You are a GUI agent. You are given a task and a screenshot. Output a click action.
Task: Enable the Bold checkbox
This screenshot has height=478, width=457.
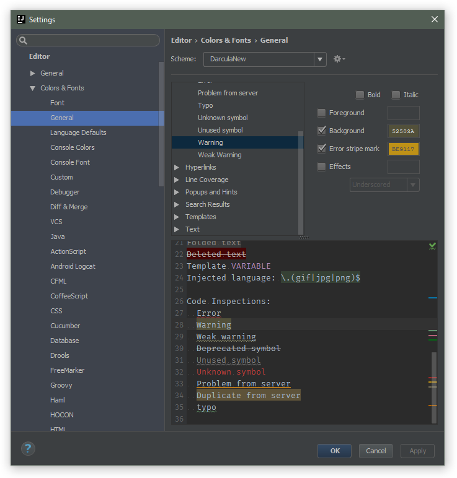(x=360, y=95)
